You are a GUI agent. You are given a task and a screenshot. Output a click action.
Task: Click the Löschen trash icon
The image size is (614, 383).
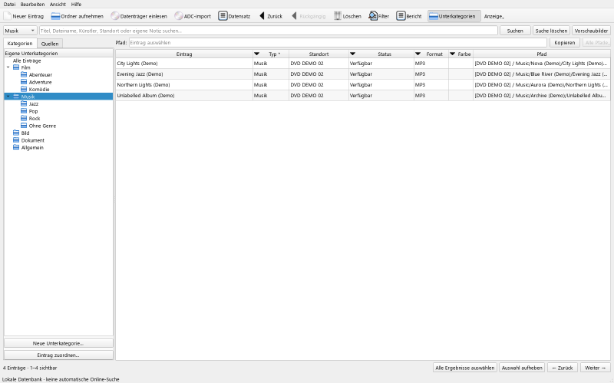[337, 16]
